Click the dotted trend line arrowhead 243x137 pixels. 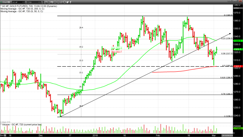pyautogui.click(x=230, y=33)
